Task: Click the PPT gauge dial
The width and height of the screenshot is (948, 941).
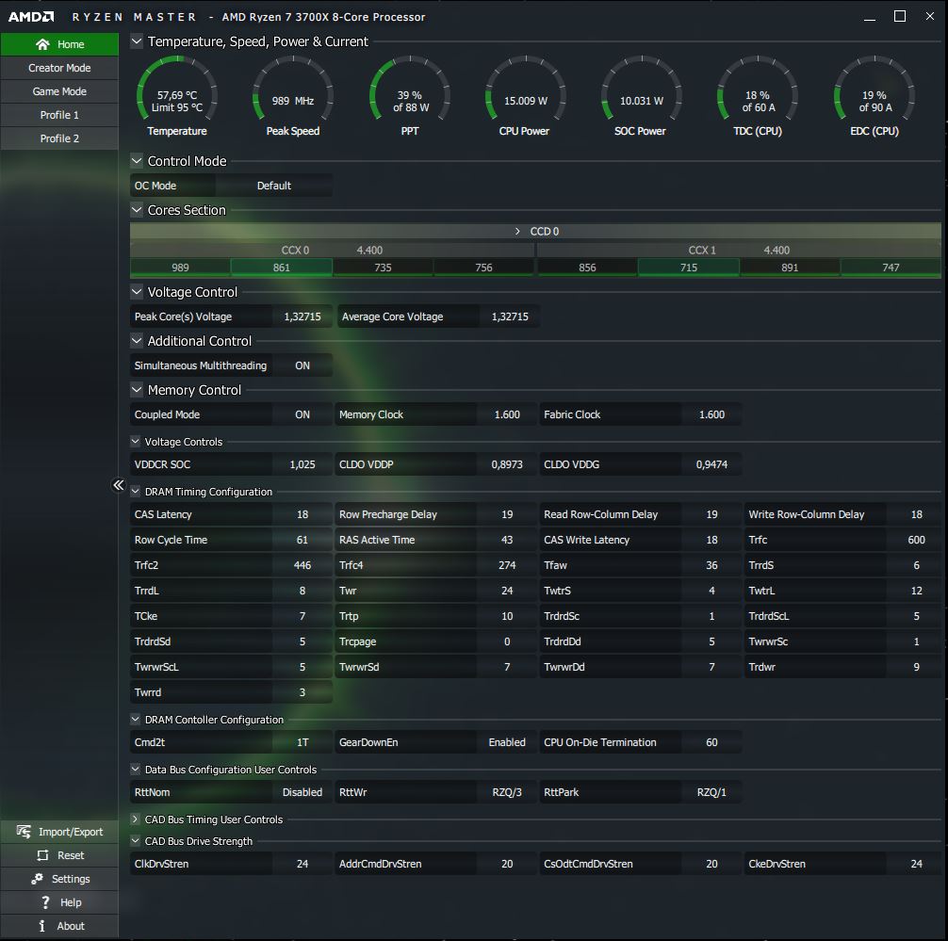Action: 410,89
